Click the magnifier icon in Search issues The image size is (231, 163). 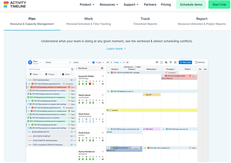pyautogui.click(x=72, y=69)
